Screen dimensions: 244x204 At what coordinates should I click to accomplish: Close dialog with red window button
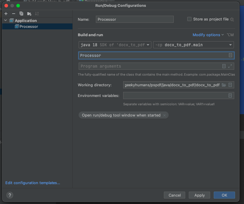(x=6, y=6)
